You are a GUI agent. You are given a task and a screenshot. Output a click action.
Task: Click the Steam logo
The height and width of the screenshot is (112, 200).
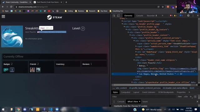pyautogui.click(x=54, y=17)
